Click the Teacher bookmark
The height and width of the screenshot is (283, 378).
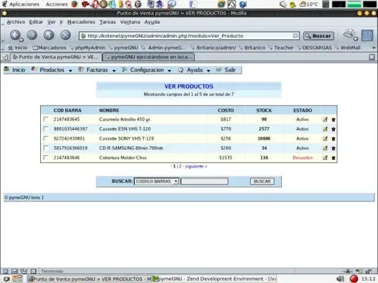pyautogui.click(x=281, y=48)
